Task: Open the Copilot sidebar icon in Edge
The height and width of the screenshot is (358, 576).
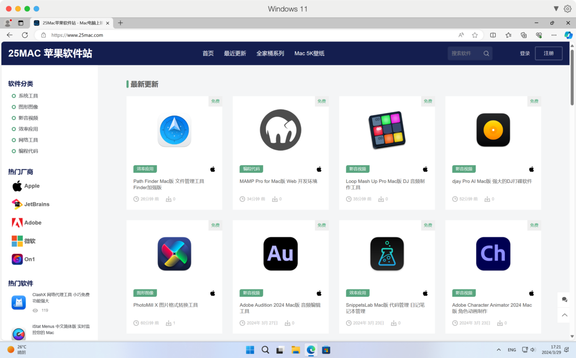Action: [568, 35]
